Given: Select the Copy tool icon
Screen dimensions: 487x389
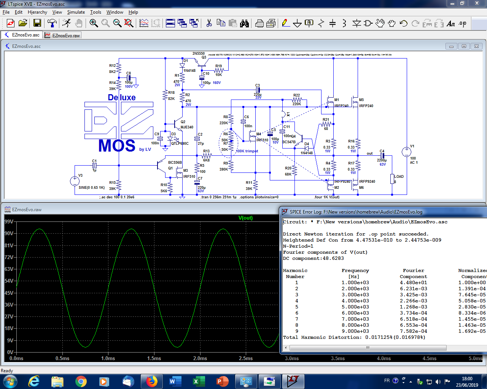Looking at the screenshot, I should click(221, 23).
